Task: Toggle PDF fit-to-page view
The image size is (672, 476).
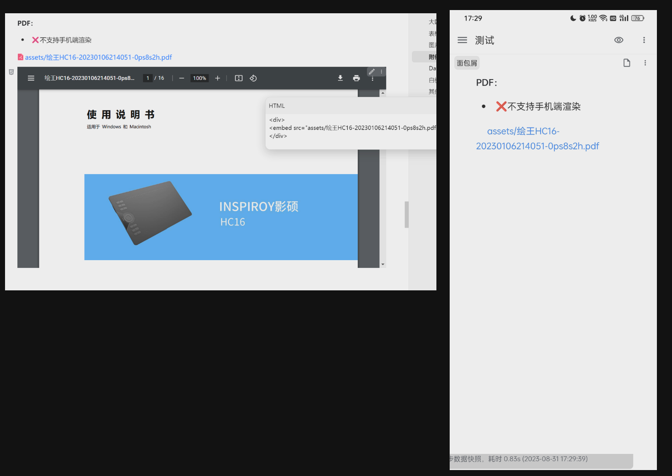Action: click(239, 78)
